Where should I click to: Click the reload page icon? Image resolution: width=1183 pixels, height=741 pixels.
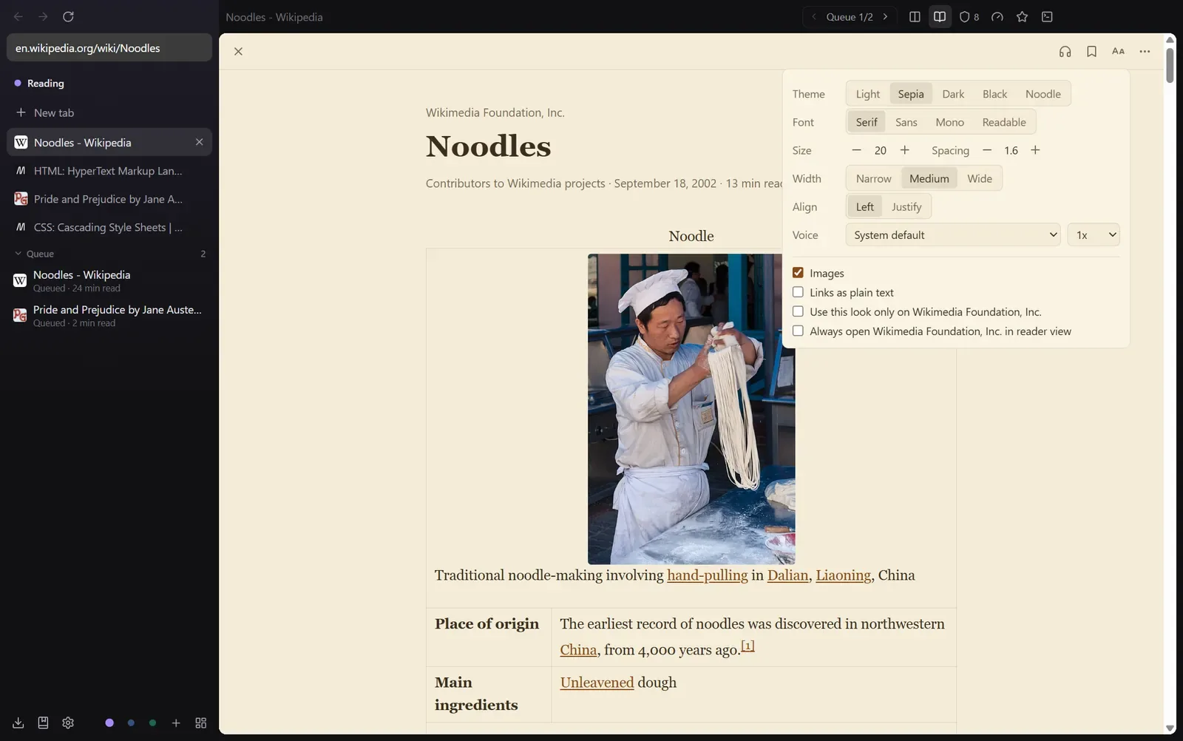click(68, 16)
